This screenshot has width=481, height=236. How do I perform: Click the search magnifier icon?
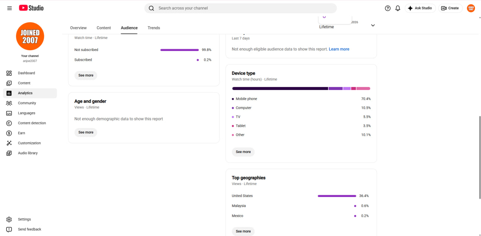(x=151, y=8)
